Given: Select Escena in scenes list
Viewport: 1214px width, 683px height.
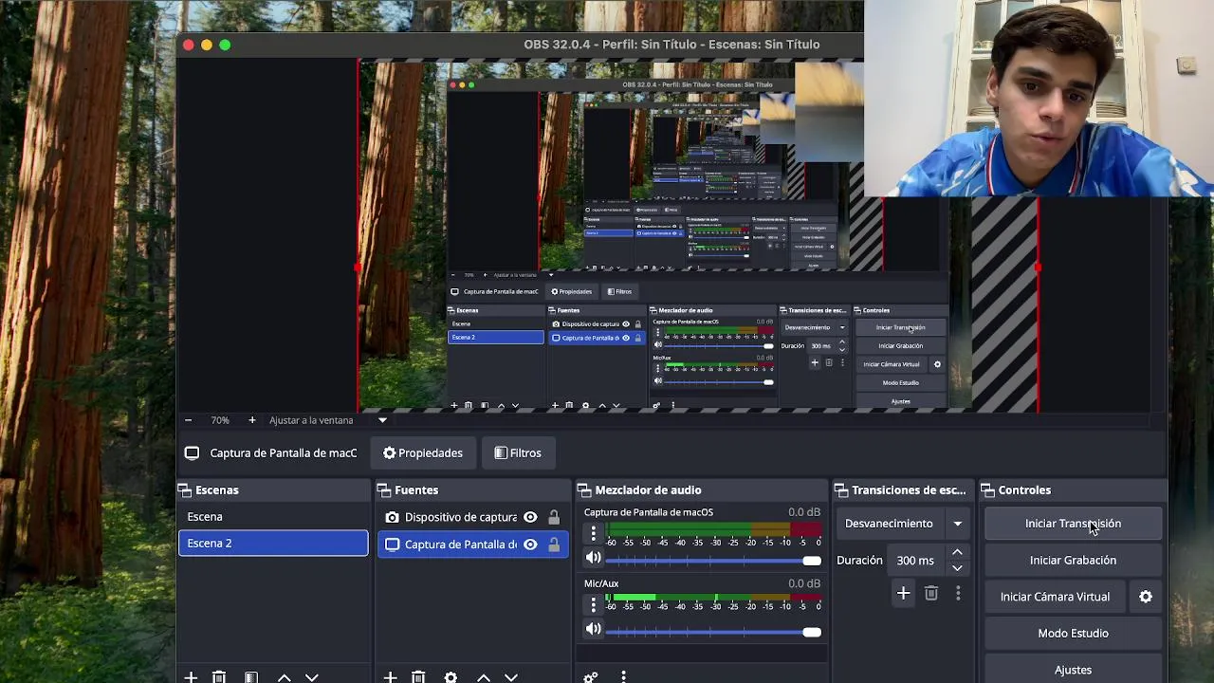Looking at the screenshot, I should click(x=273, y=517).
